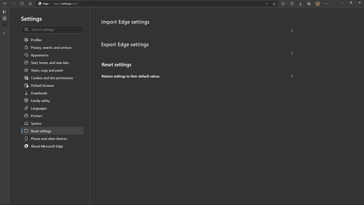Image resolution: width=364 pixels, height=205 pixels.
Task: Open Phone and other devices
Action: (52, 139)
